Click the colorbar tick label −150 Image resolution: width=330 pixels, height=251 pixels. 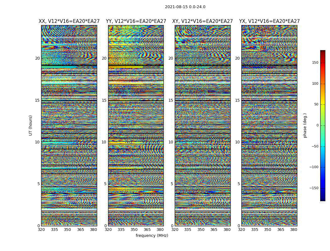(314, 188)
